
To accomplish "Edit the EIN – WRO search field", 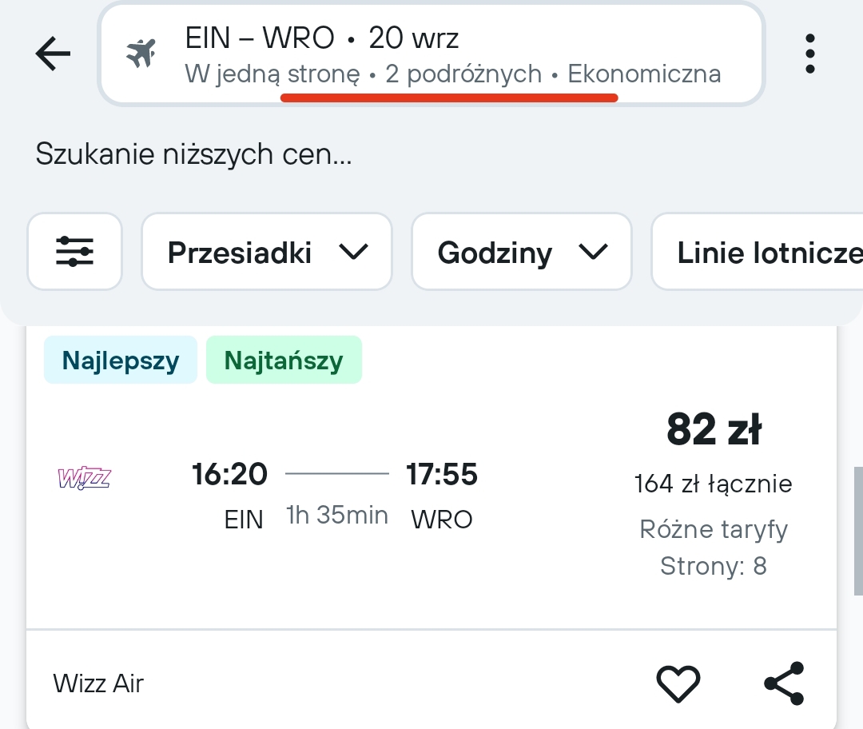I will pos(431,54).
